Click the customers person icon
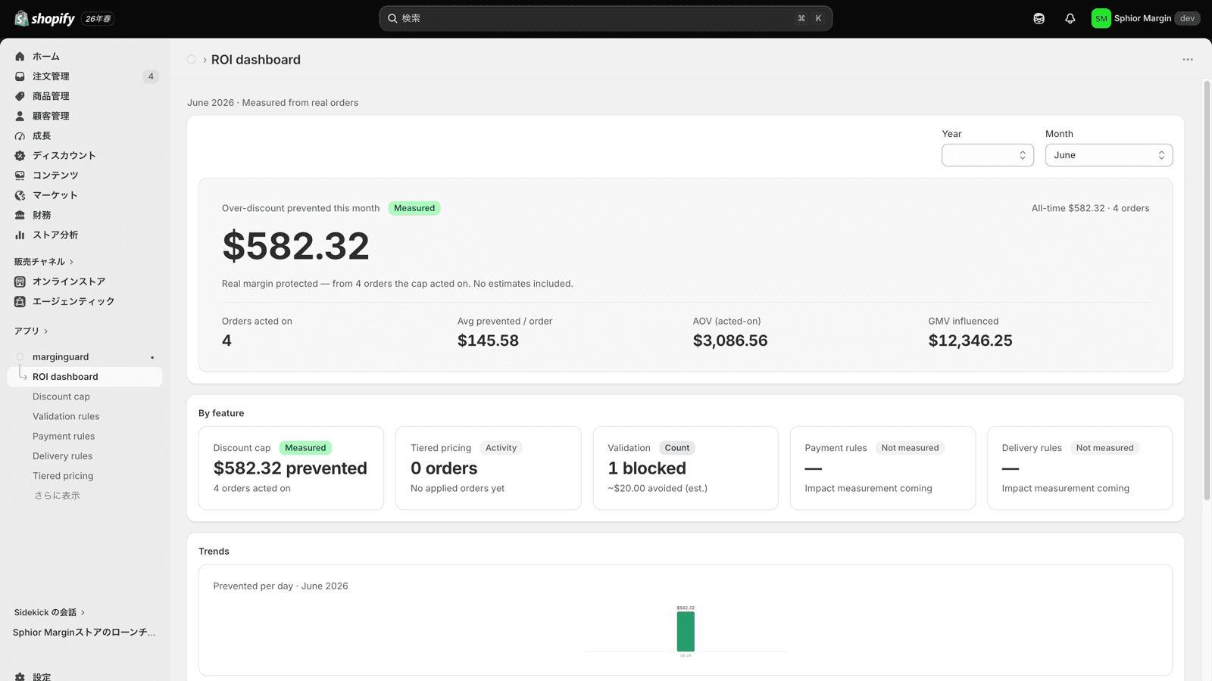The image size is (1212, 681). [20, 116]
